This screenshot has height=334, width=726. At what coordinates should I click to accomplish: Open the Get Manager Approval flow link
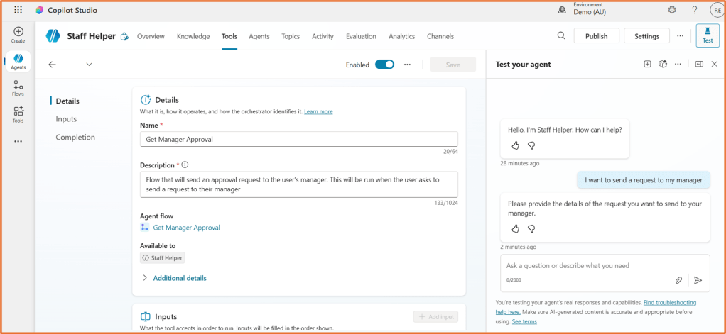186,228
